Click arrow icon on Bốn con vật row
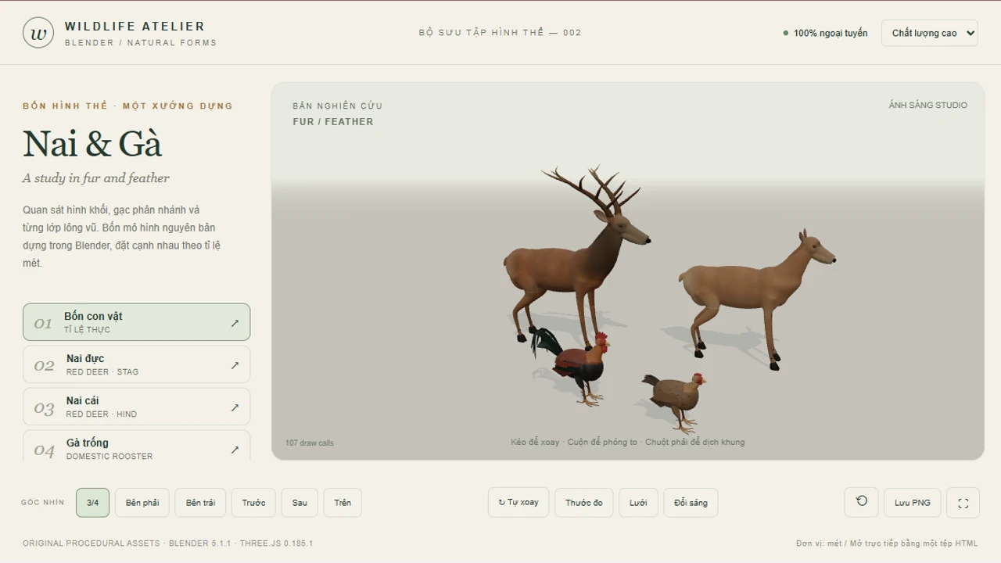Screen dimensions: 1001x563 [235, 323]
